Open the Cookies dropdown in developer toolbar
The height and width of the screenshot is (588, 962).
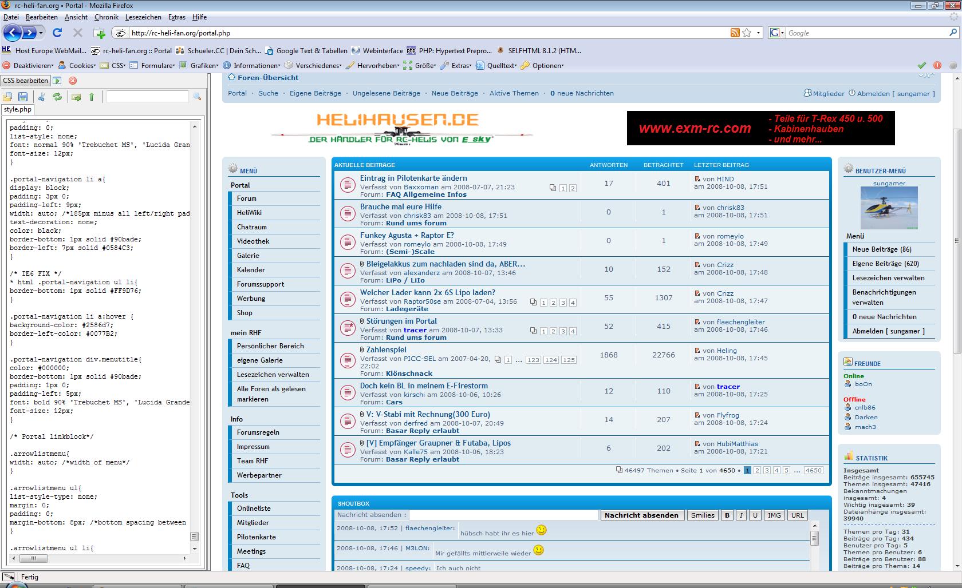coord(77,65)
